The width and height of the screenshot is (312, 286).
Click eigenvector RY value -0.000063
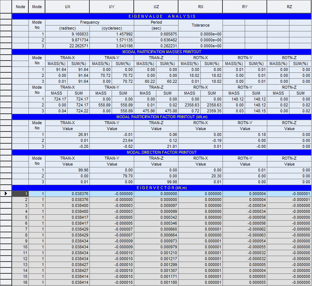click(245, 235)
